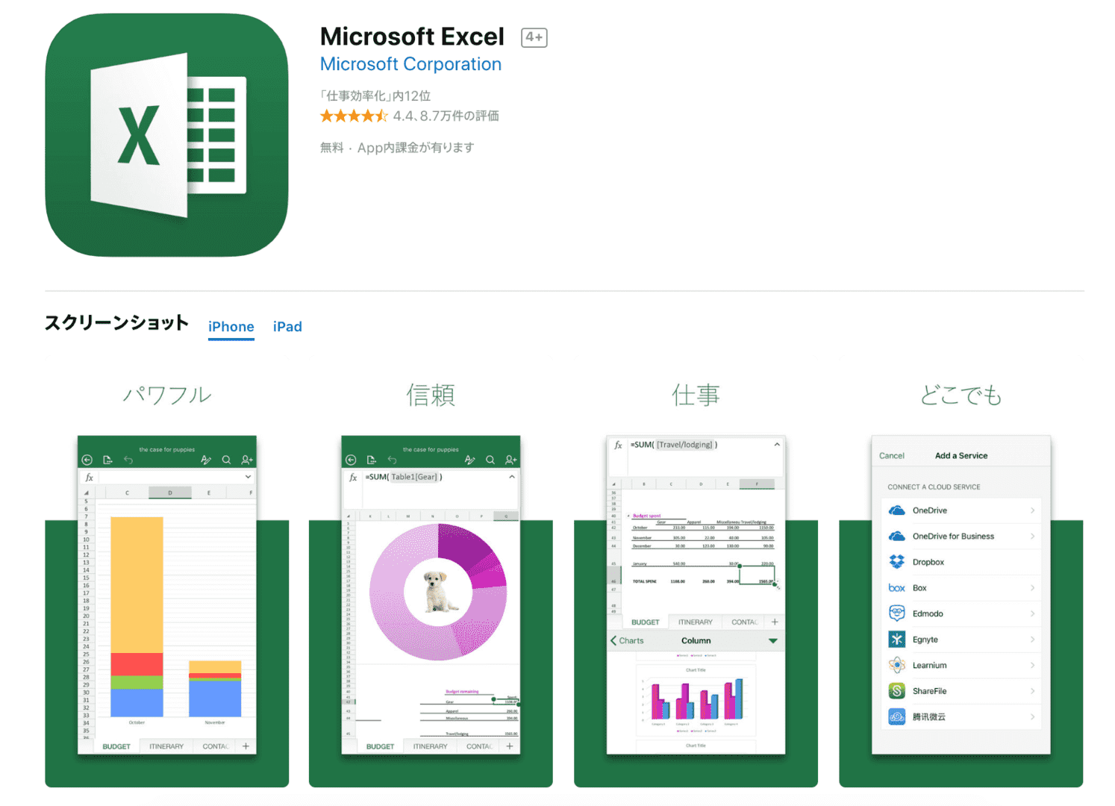
Task: Click the Microsoft Excel app icon
Action: click(x=166, y=135)
